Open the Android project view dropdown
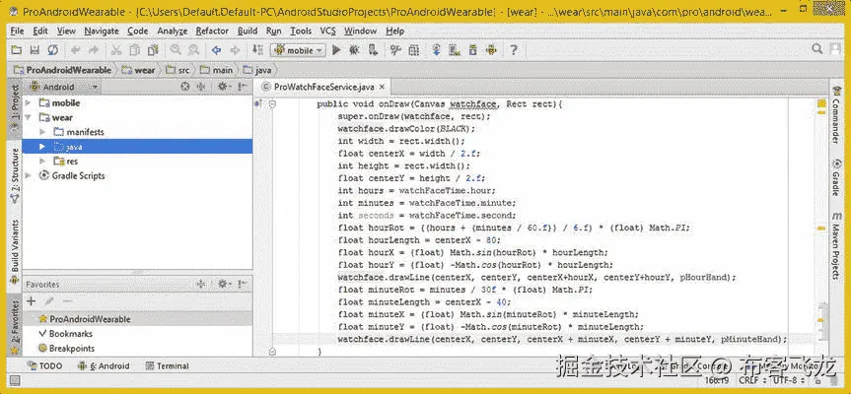This screenshot has height=394, width=851. pos(64,87)
